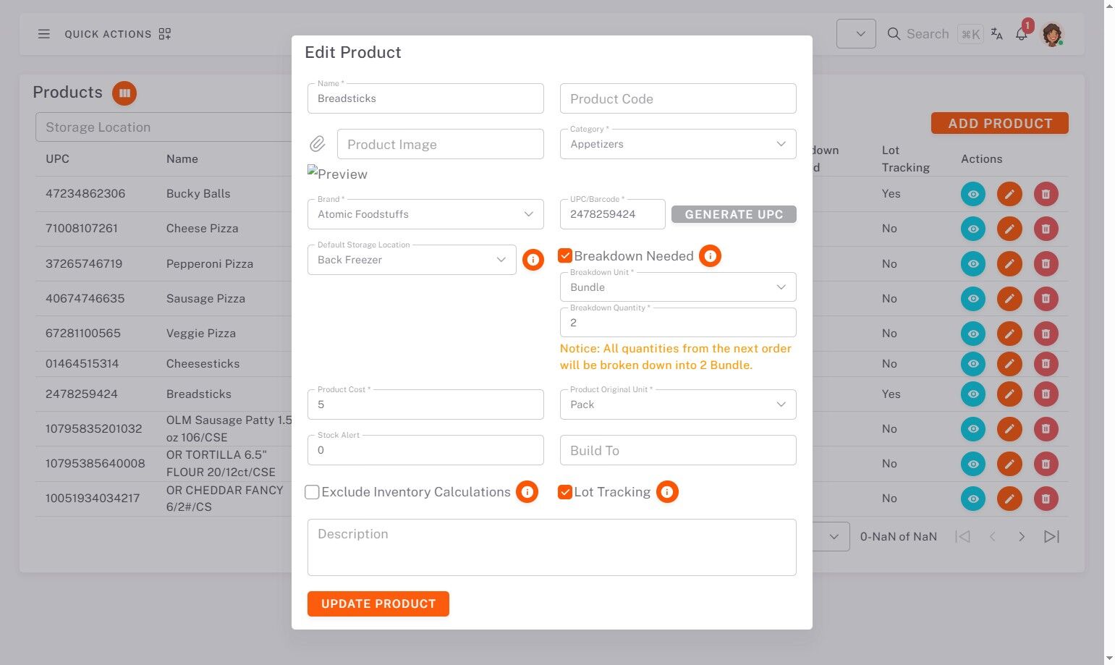Click the translate language icon
The height and width of the screenshot is (665, 1115).
pos(997,34)
